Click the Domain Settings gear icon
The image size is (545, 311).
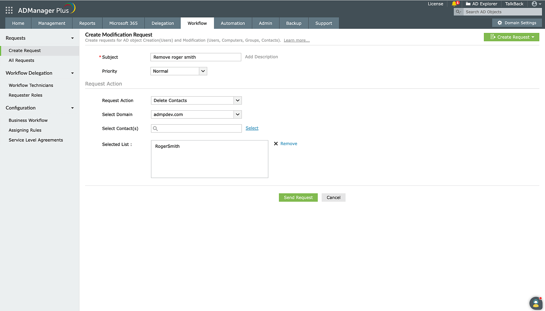[x=499, y=23]
